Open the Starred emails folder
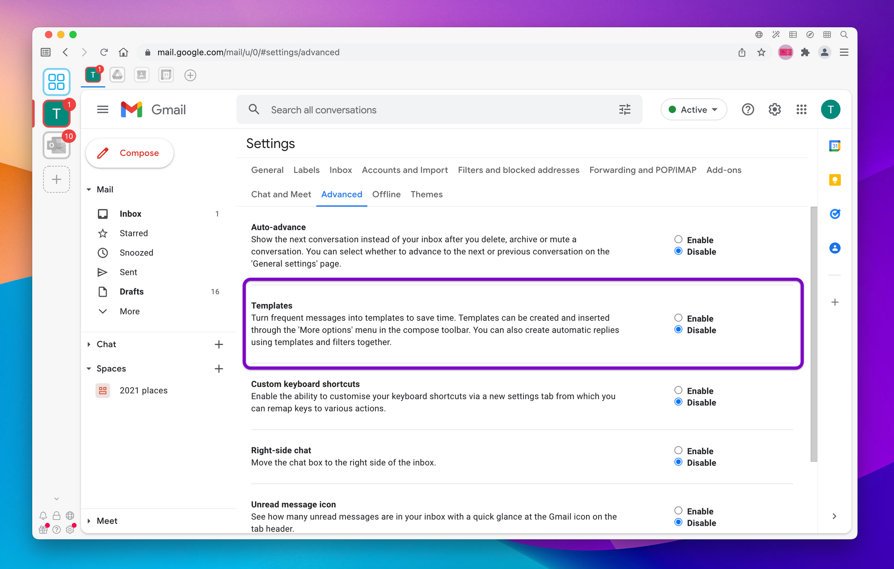 [x=133, y=233]
